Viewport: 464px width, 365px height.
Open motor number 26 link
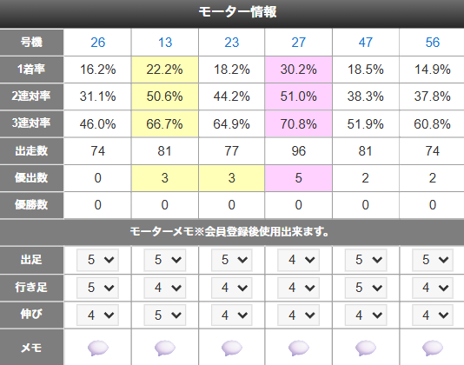(x=98, y=43)
